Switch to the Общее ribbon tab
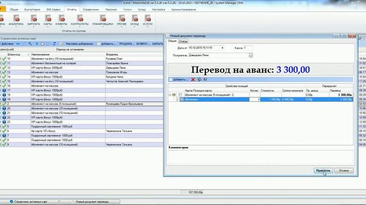Viewport: 366px width, 205px height. (x=14, y=10)
